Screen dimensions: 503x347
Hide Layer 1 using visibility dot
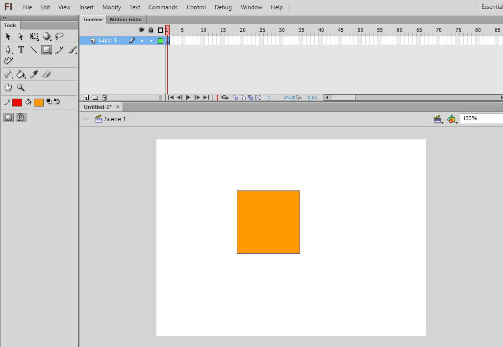[x=142, y=41]
